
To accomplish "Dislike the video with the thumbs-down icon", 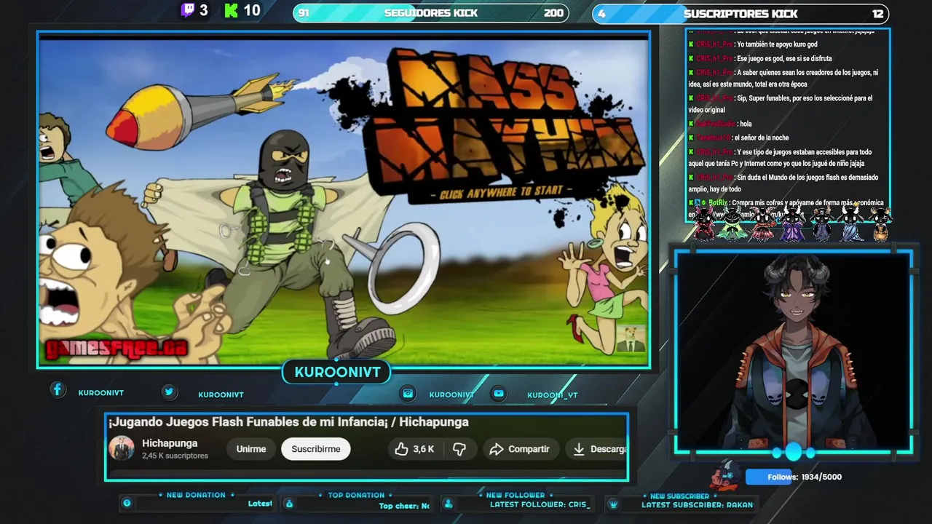I will tap(459, 449).
